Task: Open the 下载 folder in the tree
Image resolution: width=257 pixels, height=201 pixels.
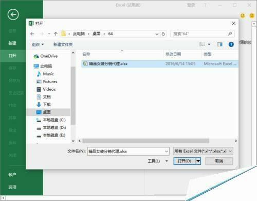Action: pyautogui.click(x=44, y=105)
